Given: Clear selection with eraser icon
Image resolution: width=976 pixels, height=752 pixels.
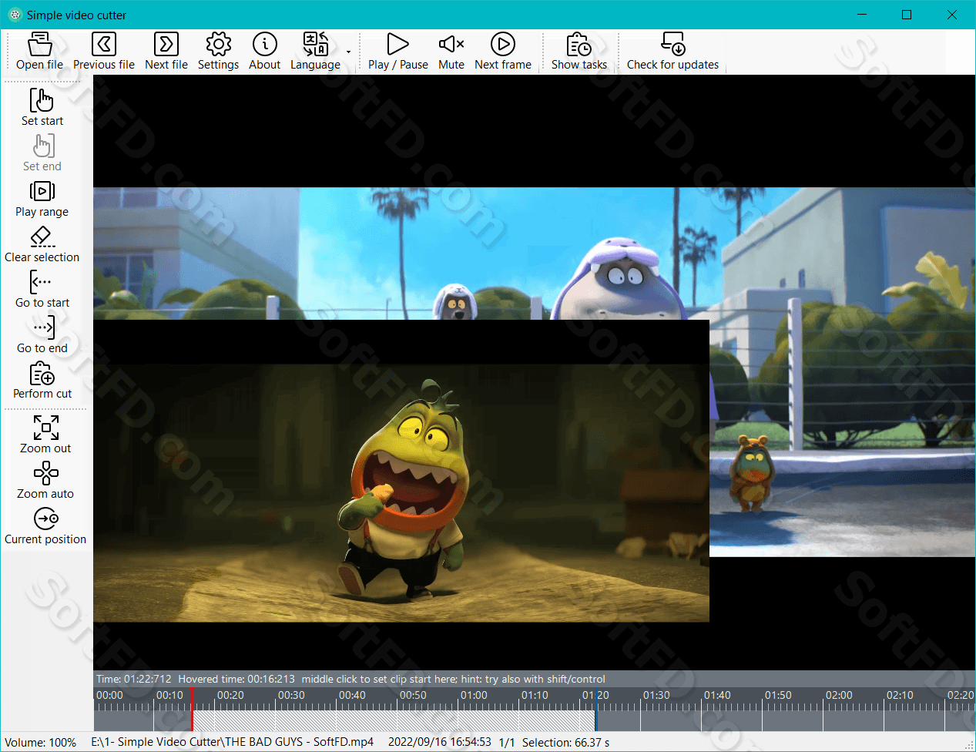Looking at the screenshot, I should point(42,243).
